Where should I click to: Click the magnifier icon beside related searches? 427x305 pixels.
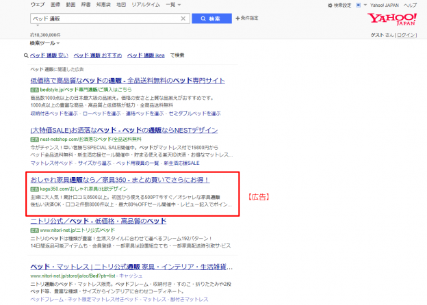(26, 55)
